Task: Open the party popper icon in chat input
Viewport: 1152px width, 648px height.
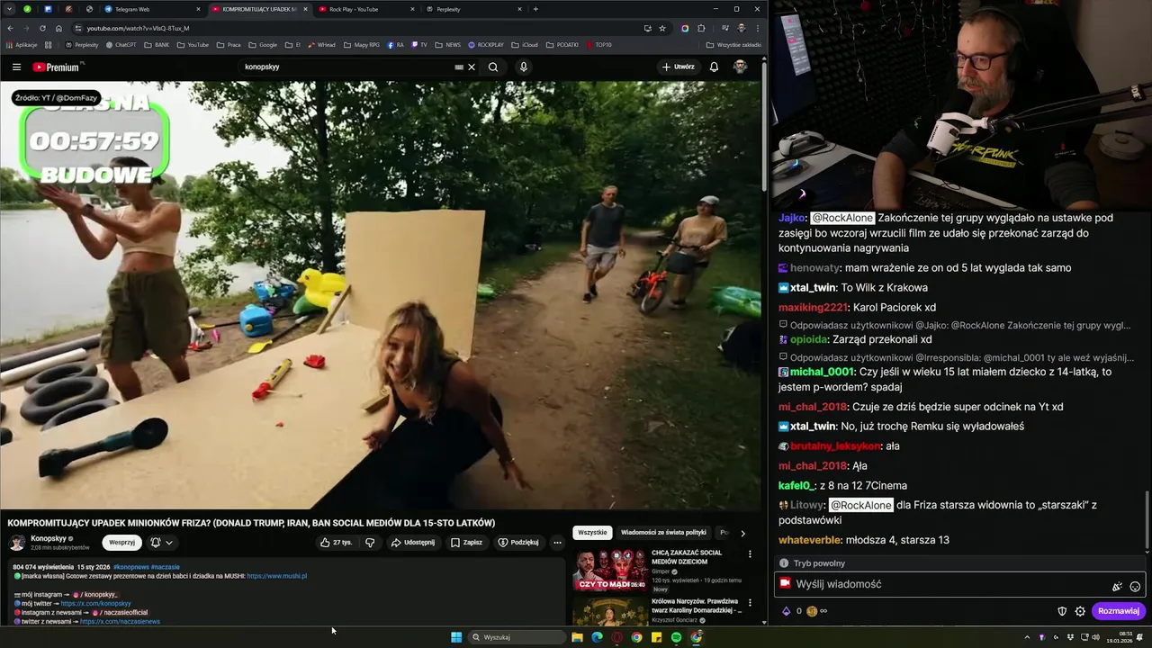Action: pyautogui.click(x=1117, y=586)
